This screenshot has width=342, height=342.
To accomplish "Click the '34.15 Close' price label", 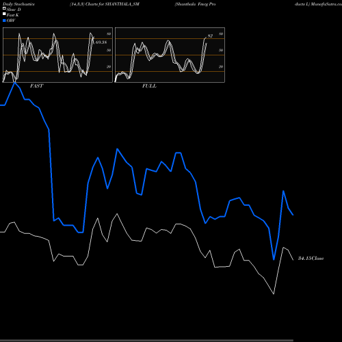I will coord(311,259).
